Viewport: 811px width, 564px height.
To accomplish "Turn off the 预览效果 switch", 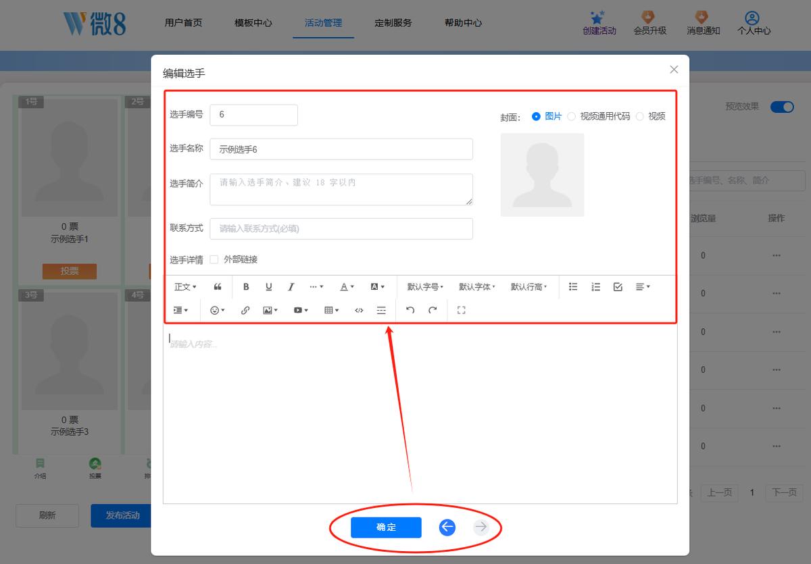I will coord(782,107).
